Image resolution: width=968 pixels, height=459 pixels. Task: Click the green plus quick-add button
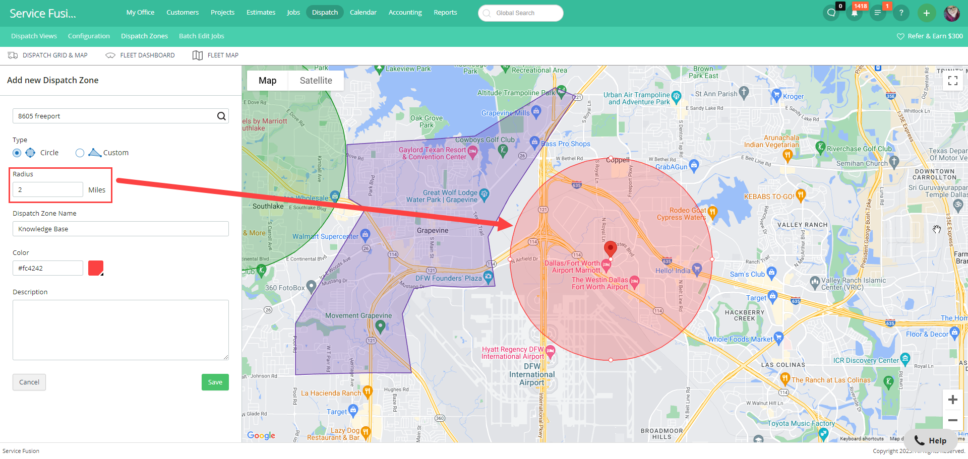(927, 13)
